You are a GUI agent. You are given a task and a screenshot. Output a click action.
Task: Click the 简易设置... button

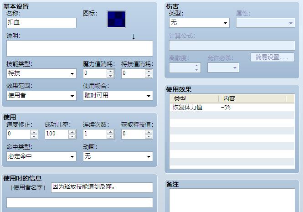pos(272,57)
